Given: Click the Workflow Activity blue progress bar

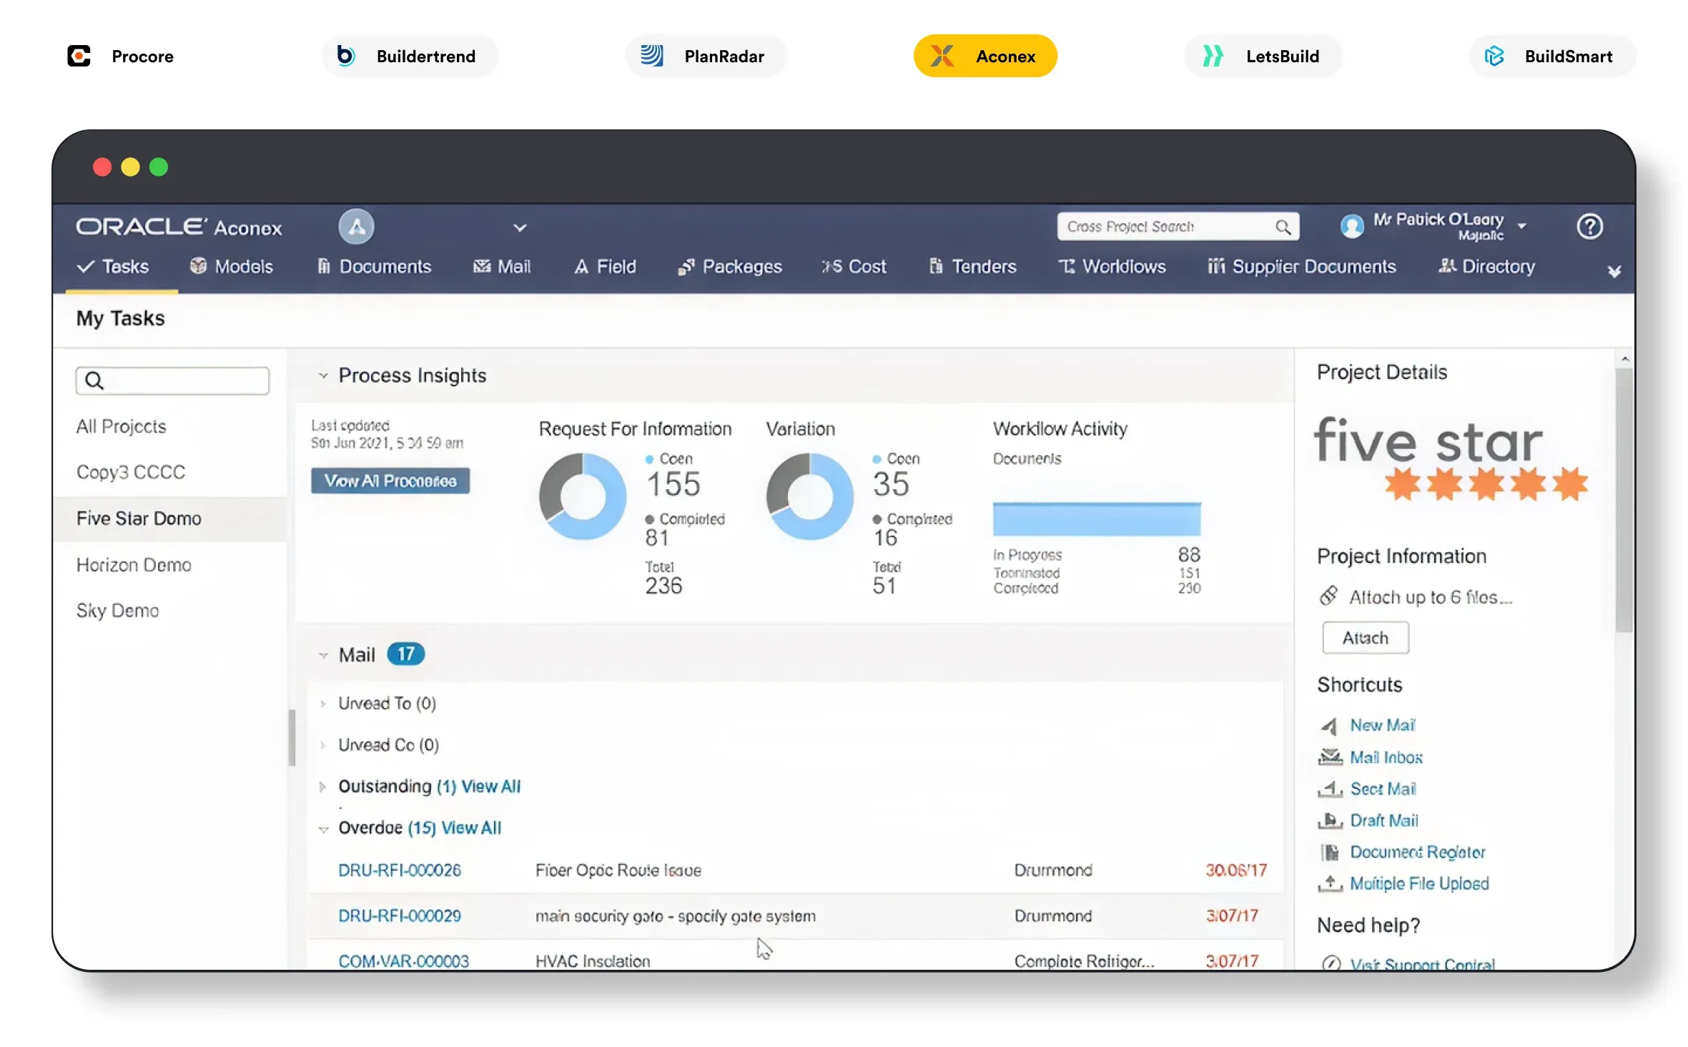Looking at the screenshot, I should (x=1096, y=519).
